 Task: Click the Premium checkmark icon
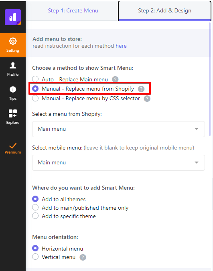[x=13, y=146]
